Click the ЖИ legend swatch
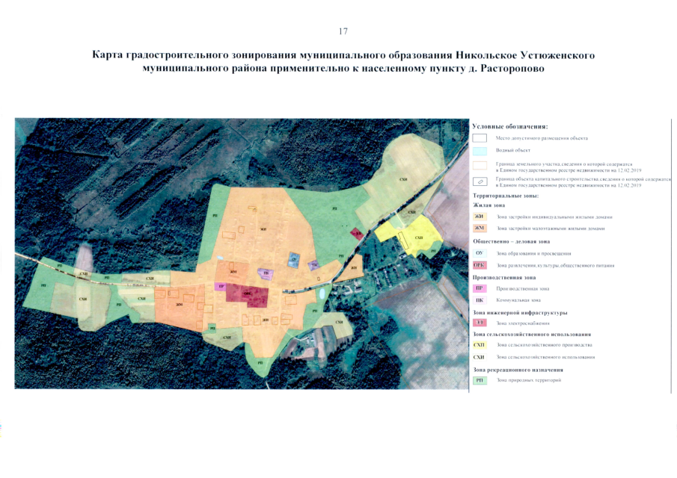 (480, 217)
